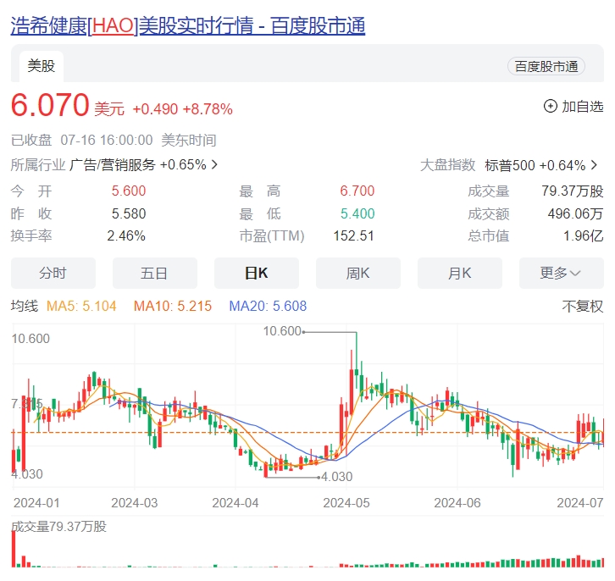
Task: Click the 最高 value 6.700
Action: [x=357, y=191]
